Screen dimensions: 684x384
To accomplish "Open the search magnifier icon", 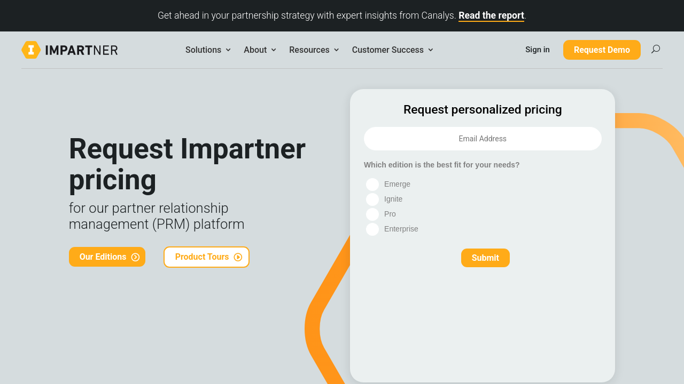I will tap(656, 49).
